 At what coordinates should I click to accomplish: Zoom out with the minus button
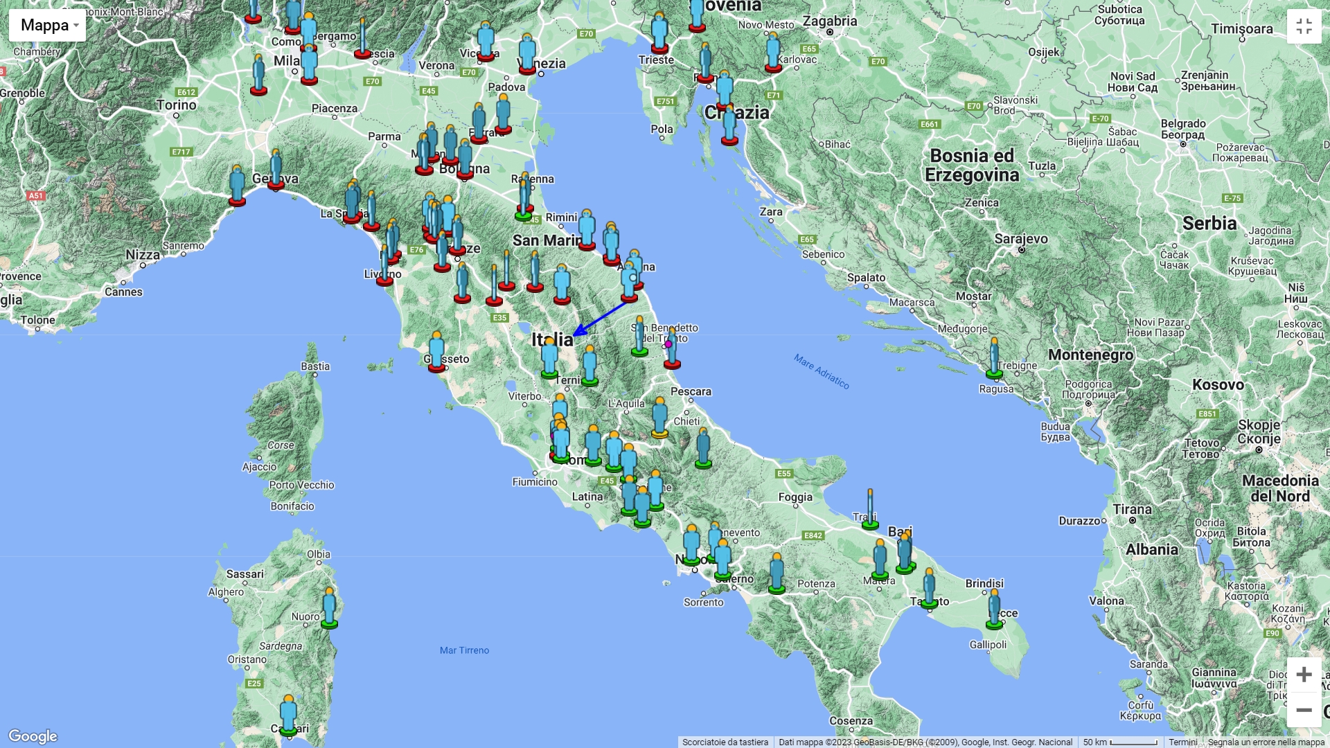click(x=1304, y=710)
